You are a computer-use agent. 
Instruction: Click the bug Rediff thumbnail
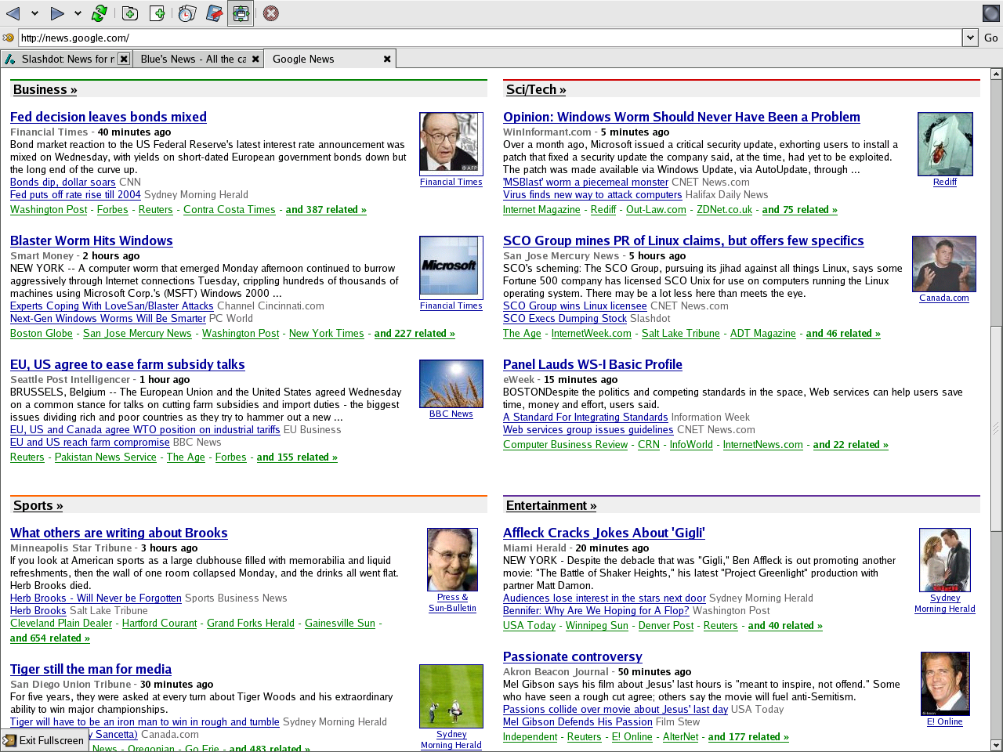coord(945,144)
